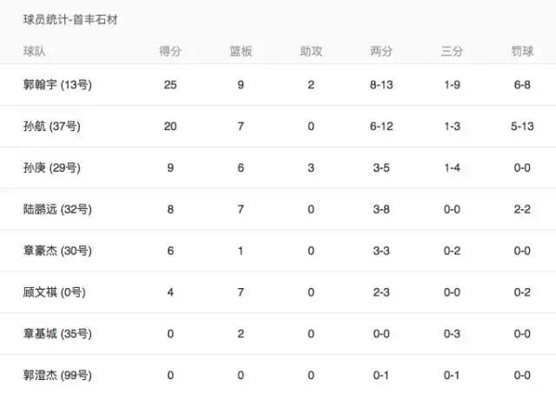Screen dimensions: 556x393
Task: Open player 郭翰宇 (13号)
Action: point(57,85)
